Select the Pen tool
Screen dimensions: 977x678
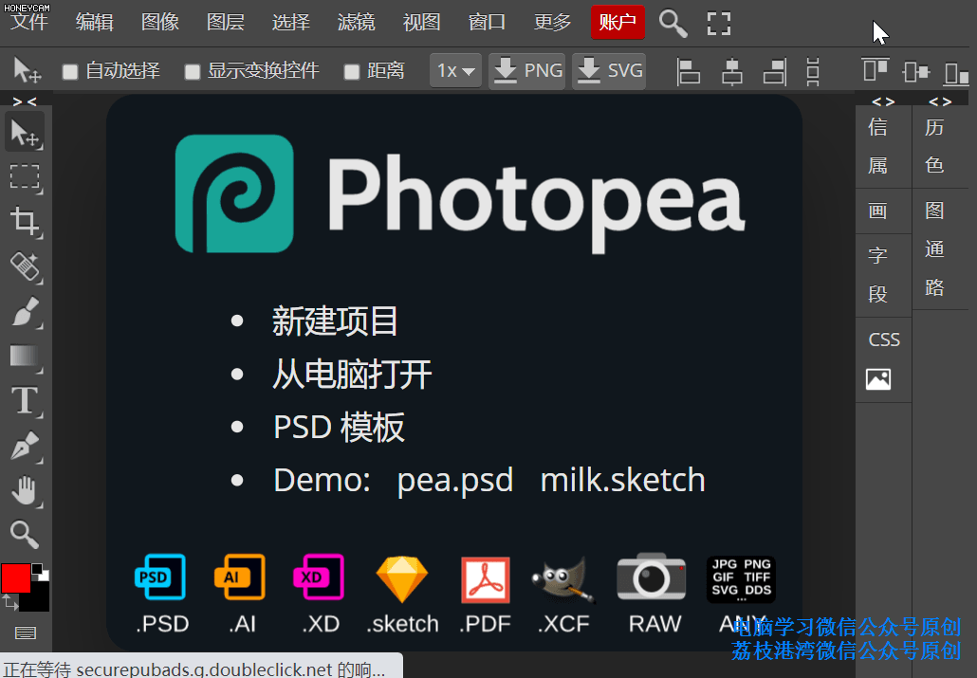pyautogui.click(x=25, y=447)
